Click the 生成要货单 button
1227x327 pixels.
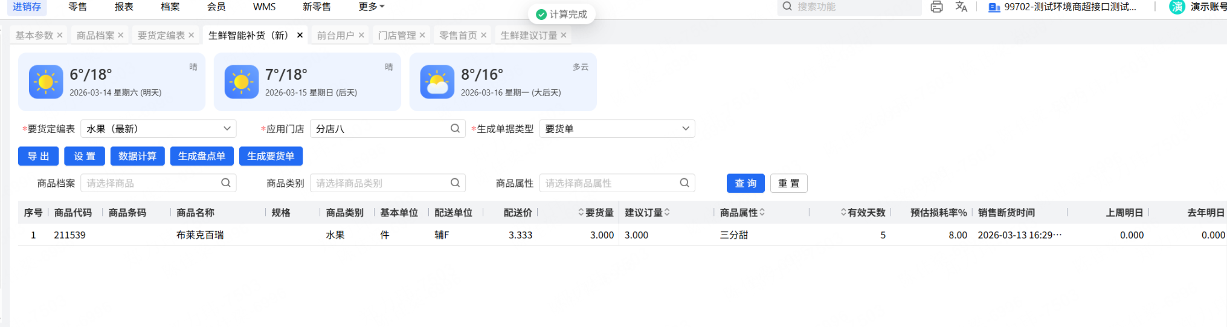[x=271, y=156]
